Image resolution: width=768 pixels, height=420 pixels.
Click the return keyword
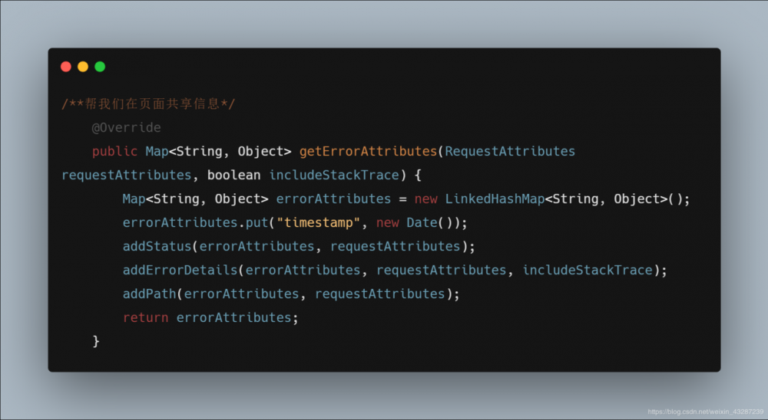tap(145, 317)
